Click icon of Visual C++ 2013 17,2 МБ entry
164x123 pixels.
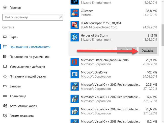75,121
